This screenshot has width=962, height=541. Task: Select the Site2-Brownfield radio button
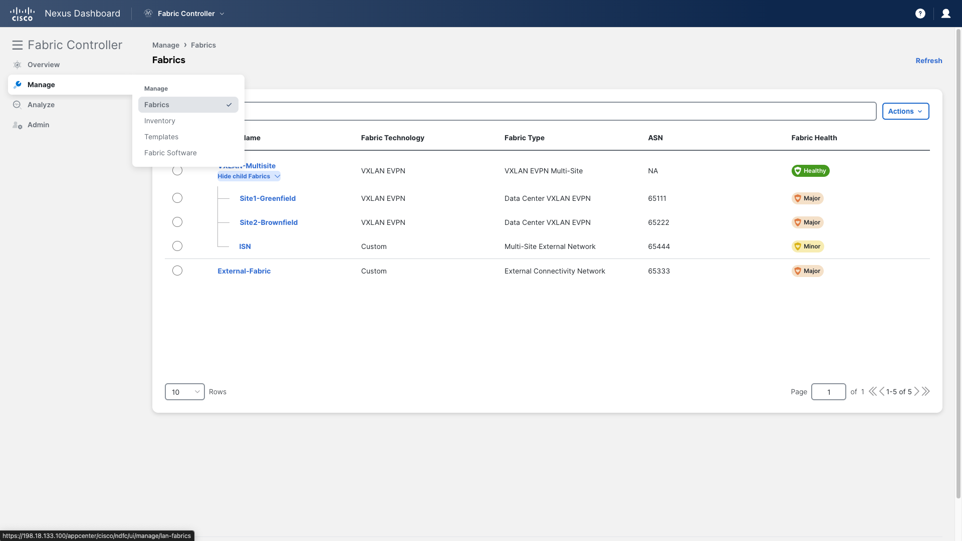click(177, 222)
